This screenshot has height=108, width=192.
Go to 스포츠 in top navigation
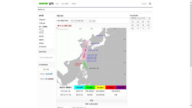pos(74,4)
